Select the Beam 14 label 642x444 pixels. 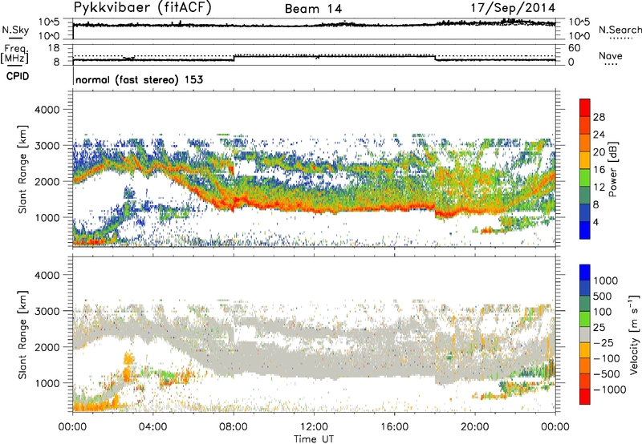(313, 9)
